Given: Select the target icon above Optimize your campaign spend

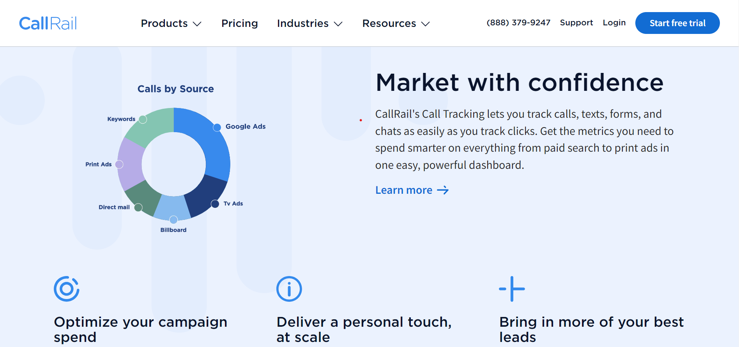Looking at the screenshot, I should (x=66, y=289).
